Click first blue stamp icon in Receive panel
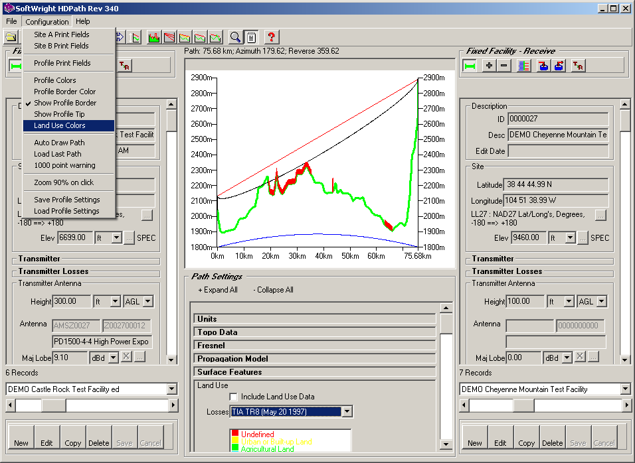 pyautogui.click(x=543, y=66)
